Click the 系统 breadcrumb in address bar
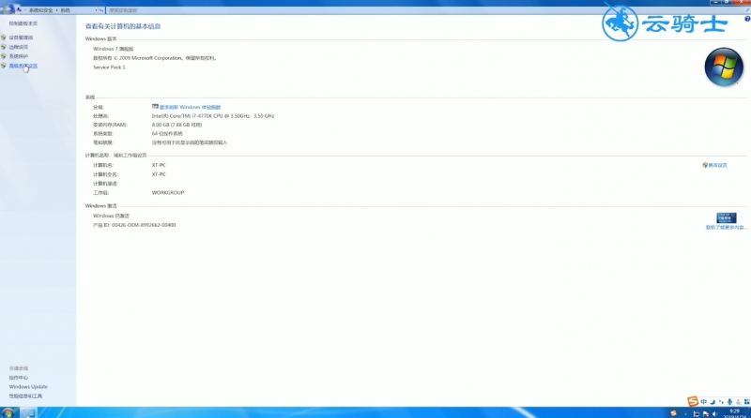Viewport: 751px width, 418px height. click(x=65, y=10)
